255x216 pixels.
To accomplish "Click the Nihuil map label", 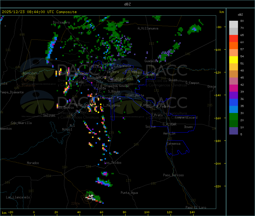I will tap(67, 129).
